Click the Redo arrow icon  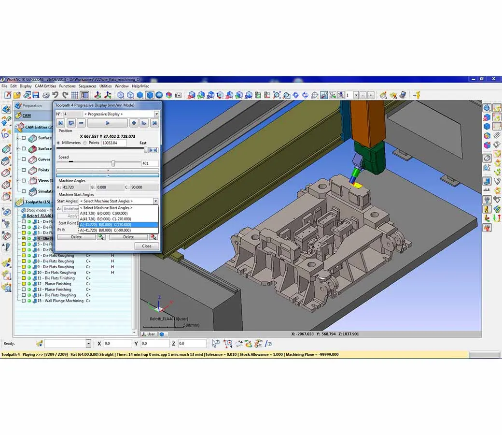coord(65,95)
